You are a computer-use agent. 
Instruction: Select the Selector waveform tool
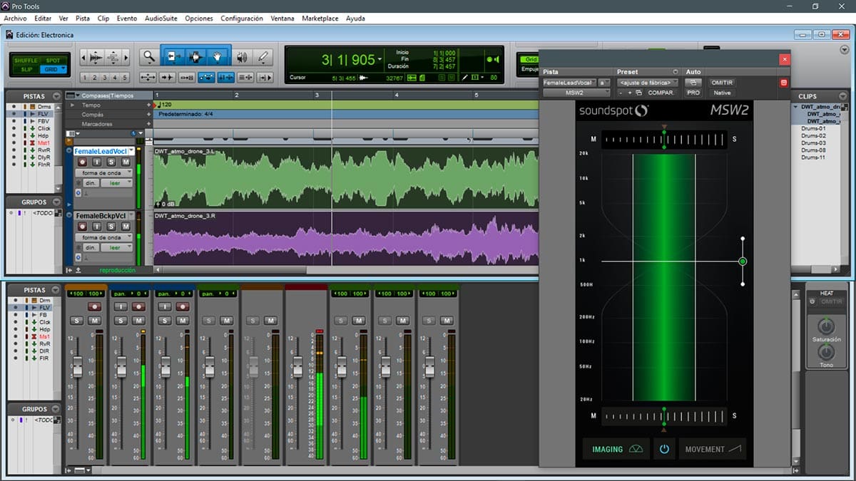[195, 57]
